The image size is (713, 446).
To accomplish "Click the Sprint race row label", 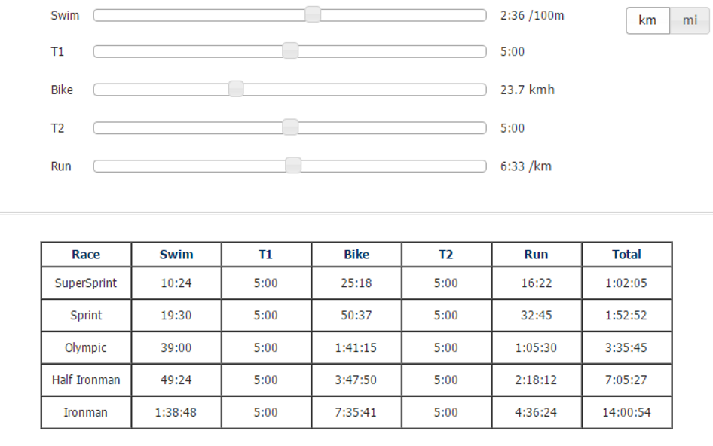I will (86, 316).
